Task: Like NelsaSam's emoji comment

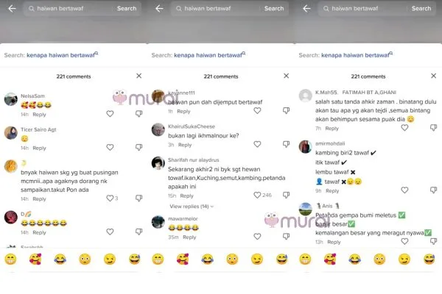Action: (110, 114)
